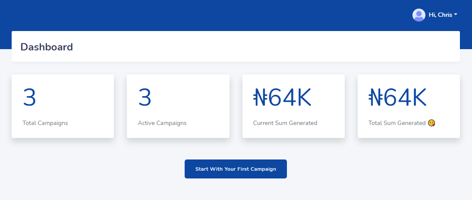
Task: Select the Dashboard page heading
Action: (47, 47)
